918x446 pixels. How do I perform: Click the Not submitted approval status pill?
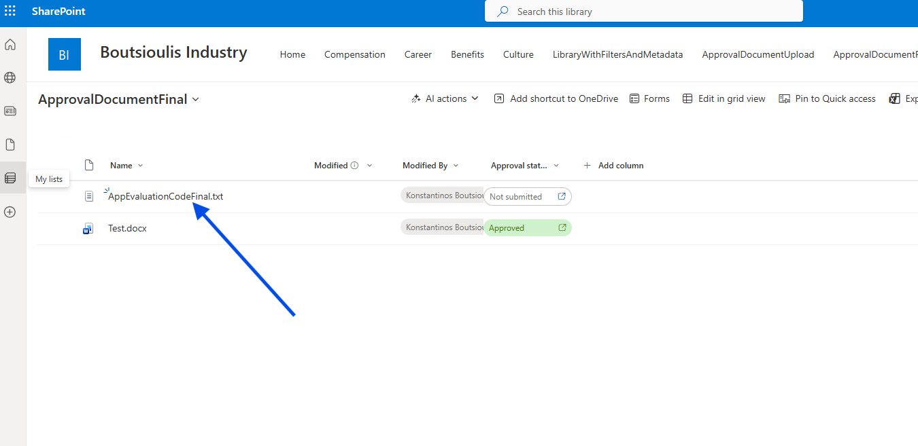click(516, 197)
